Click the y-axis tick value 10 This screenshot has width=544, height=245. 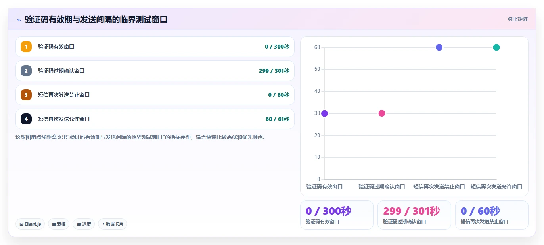317,157
